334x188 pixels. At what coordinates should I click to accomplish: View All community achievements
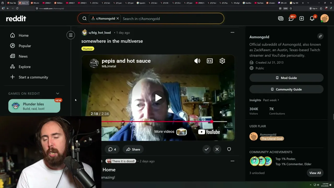pos(315,173)
